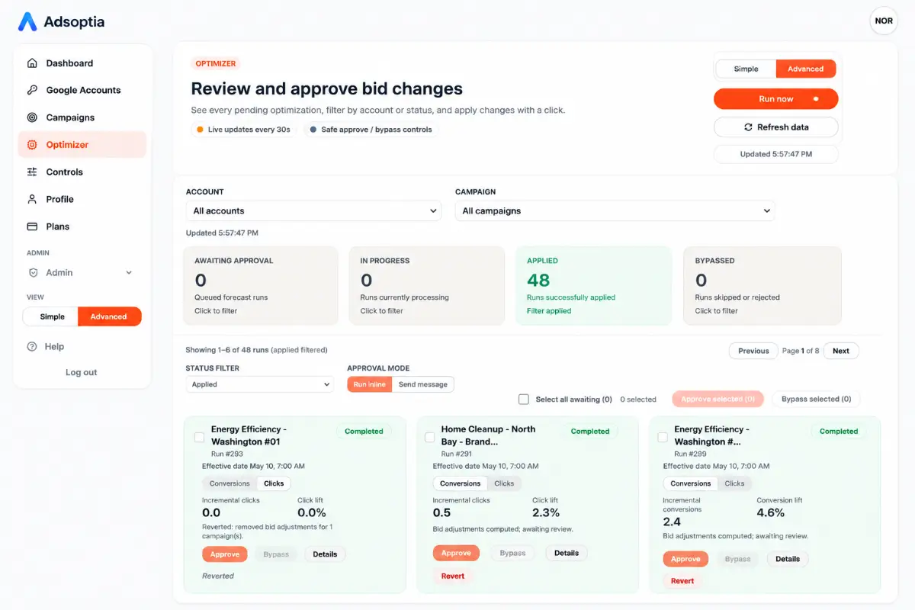Filter by Awaiting Approval card
The image size is (915, 610).
[261, 285]
